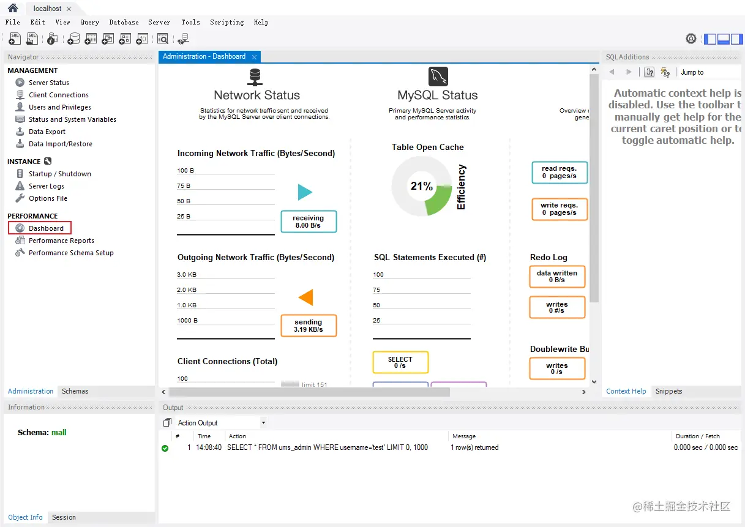
Task: Open the Tools menu
Action: [191, 22]
